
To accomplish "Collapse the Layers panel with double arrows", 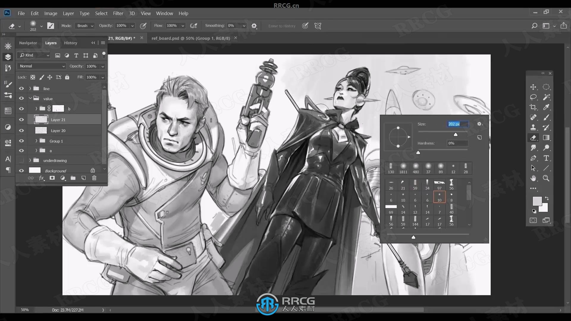I will tap(93, 43).
